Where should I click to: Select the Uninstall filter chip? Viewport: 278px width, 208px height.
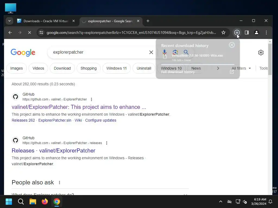(144, 68)
